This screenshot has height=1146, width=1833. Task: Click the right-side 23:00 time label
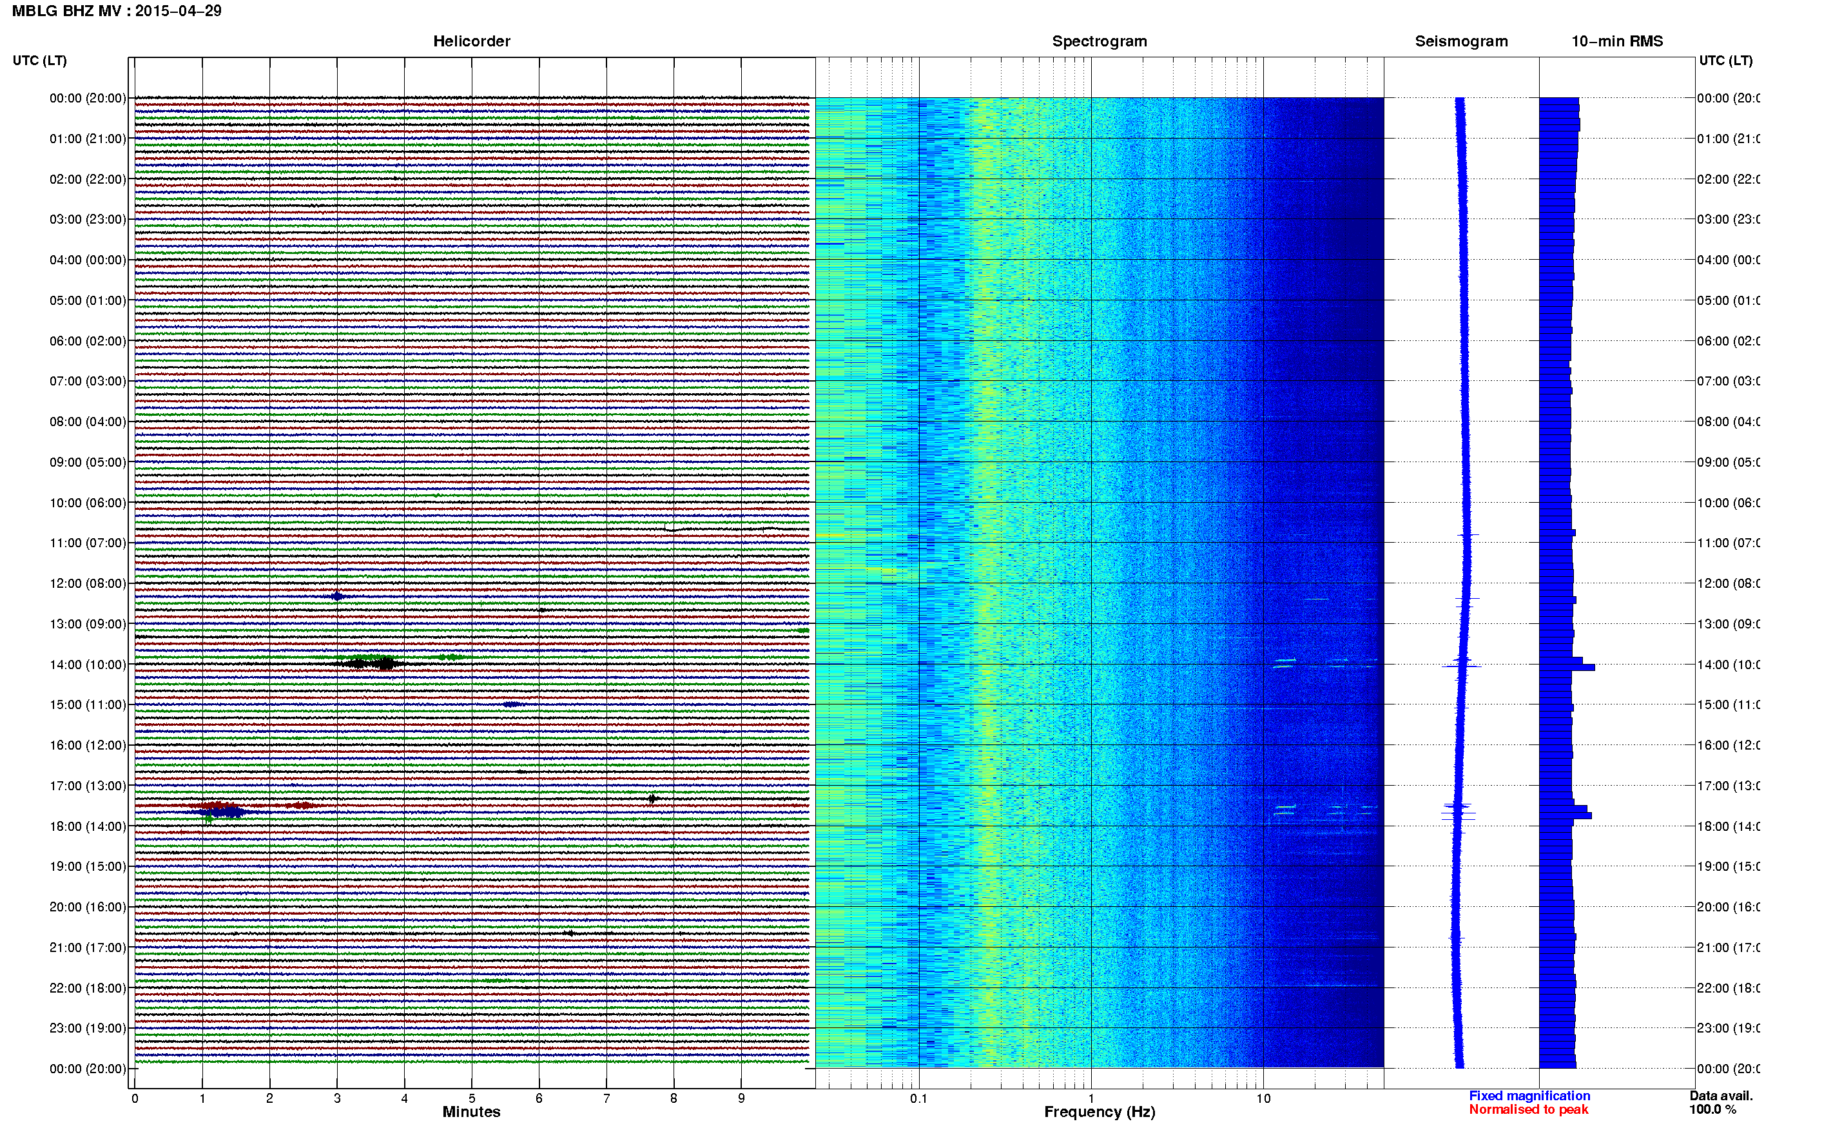coord(1728,1029)
